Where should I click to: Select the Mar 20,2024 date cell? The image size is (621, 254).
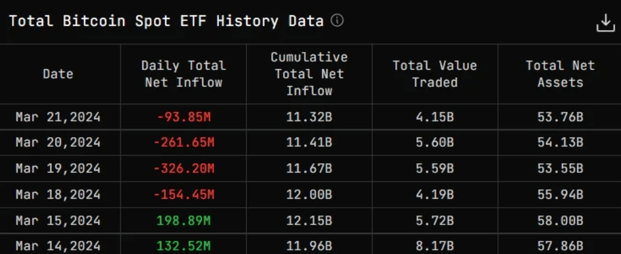pos(58,142)
